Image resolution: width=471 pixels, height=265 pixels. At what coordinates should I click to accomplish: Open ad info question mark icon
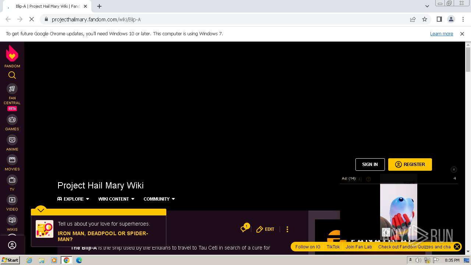tap(368, 179)
